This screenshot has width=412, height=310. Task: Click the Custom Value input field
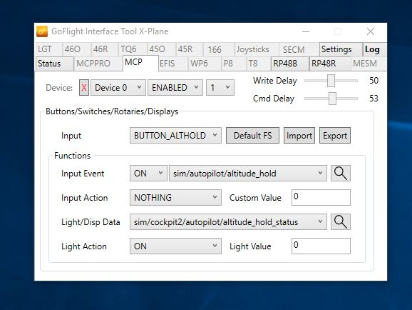[x=321, y=198]
